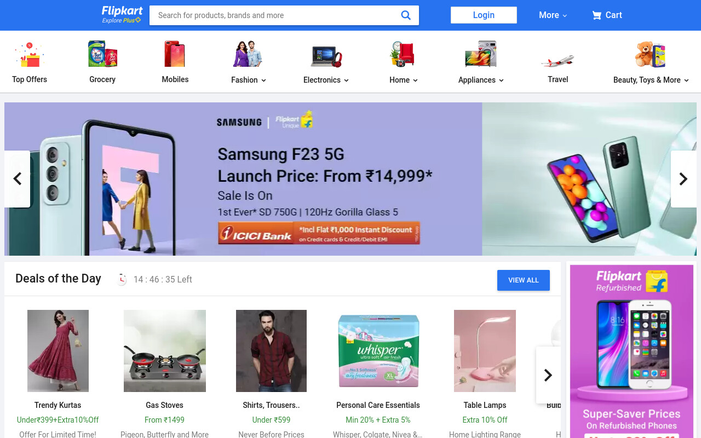Image resolution: width=701 pixels, height=438 pixels.
Task: Open the More dropdown in header
Action: pos(553,15)
